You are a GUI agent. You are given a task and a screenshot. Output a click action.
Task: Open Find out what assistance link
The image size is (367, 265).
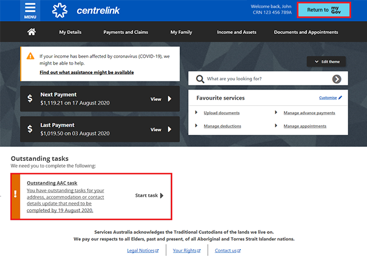pyautogui.click(x=87, y=72)
